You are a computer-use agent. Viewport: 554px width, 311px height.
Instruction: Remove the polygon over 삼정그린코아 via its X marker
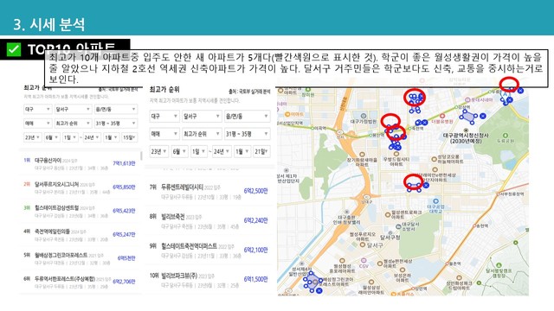coord(319,290)
